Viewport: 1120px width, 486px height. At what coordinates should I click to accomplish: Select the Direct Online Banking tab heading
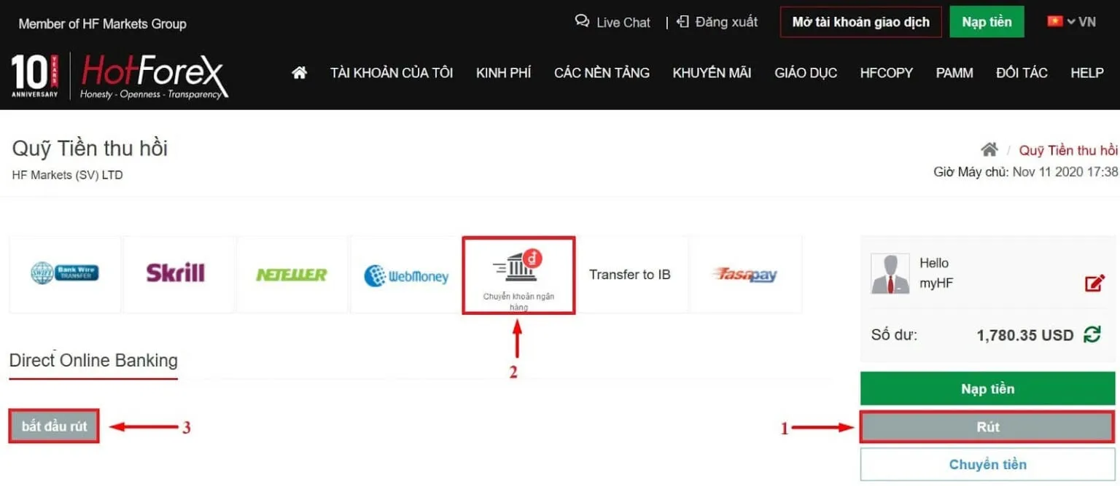click(x=93, y=361)
